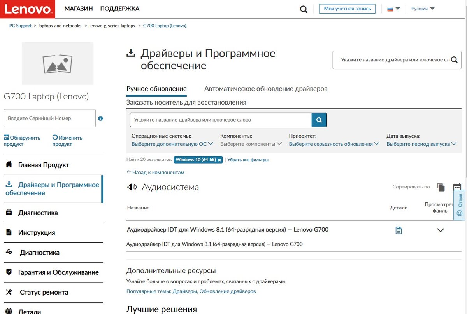Viewport: 467px width, 314px height.
Task: Click Популярные темы: Драйверы, Обновление драйверов link
Action: tap(191, 291)
